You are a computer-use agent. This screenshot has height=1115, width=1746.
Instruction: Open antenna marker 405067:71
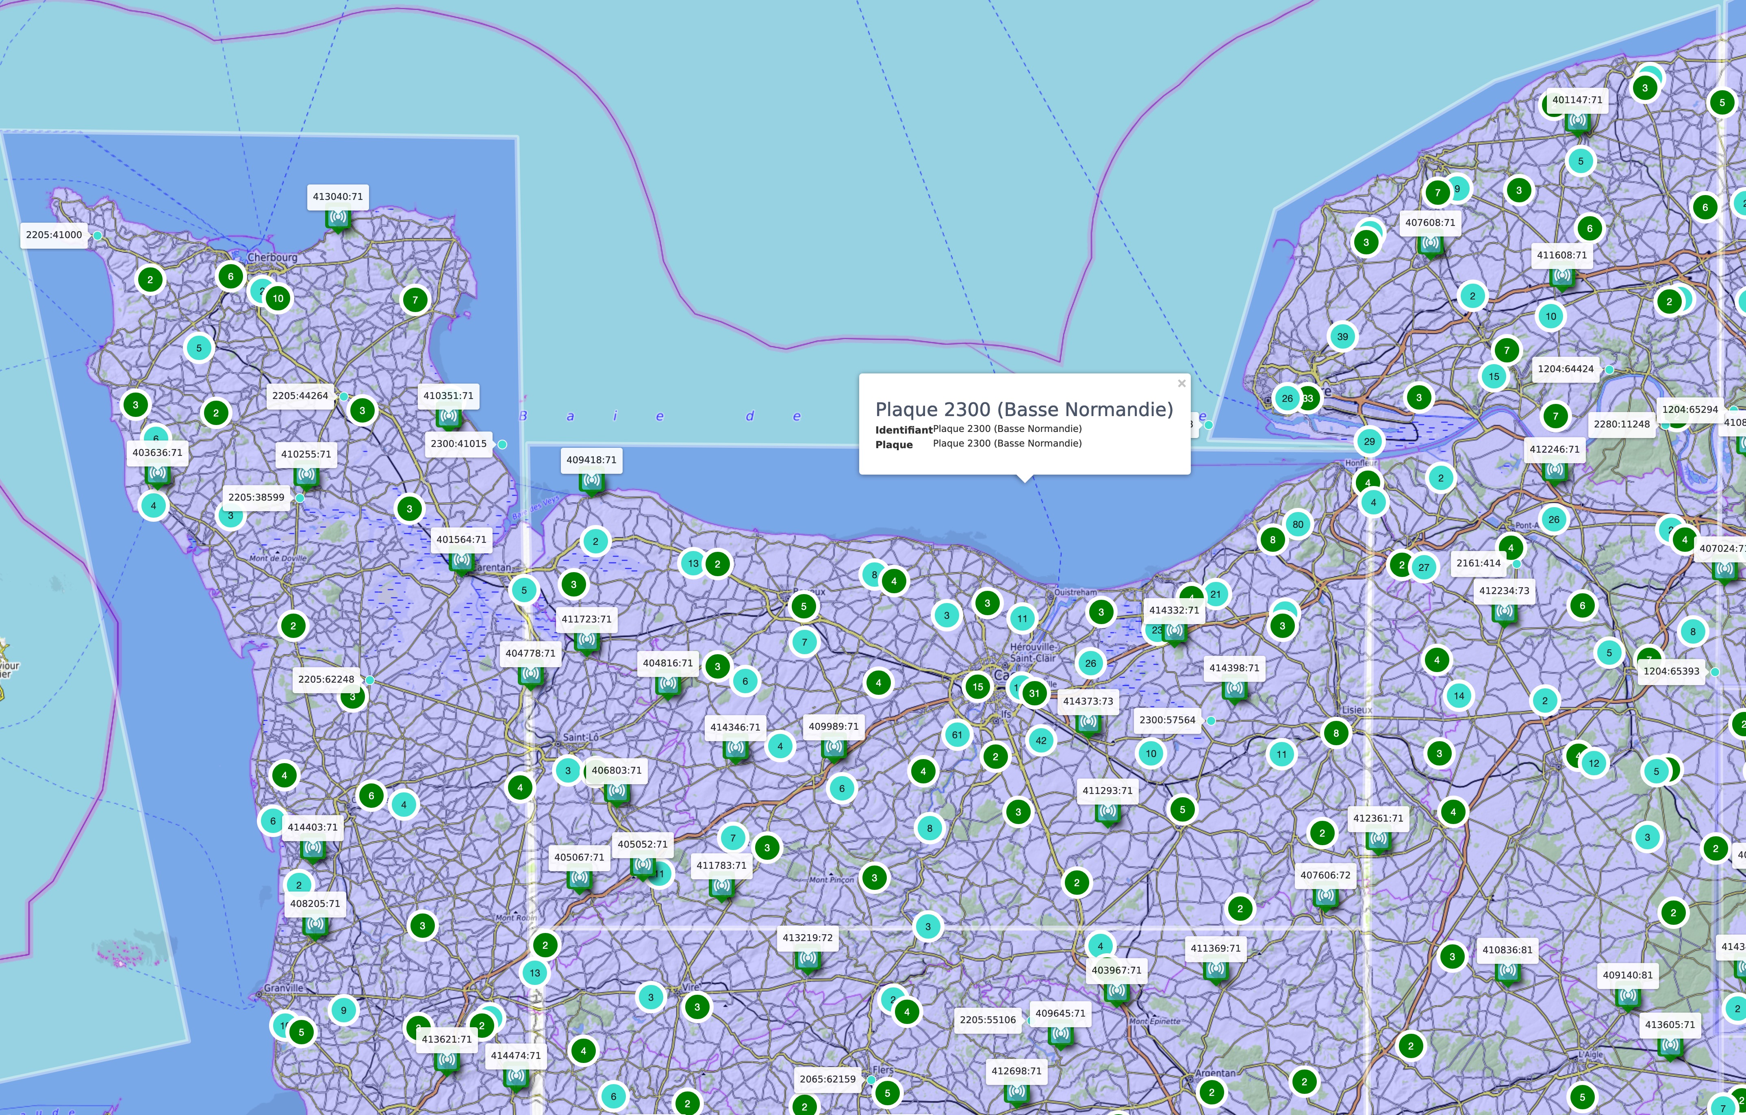(x=579, y=879)
